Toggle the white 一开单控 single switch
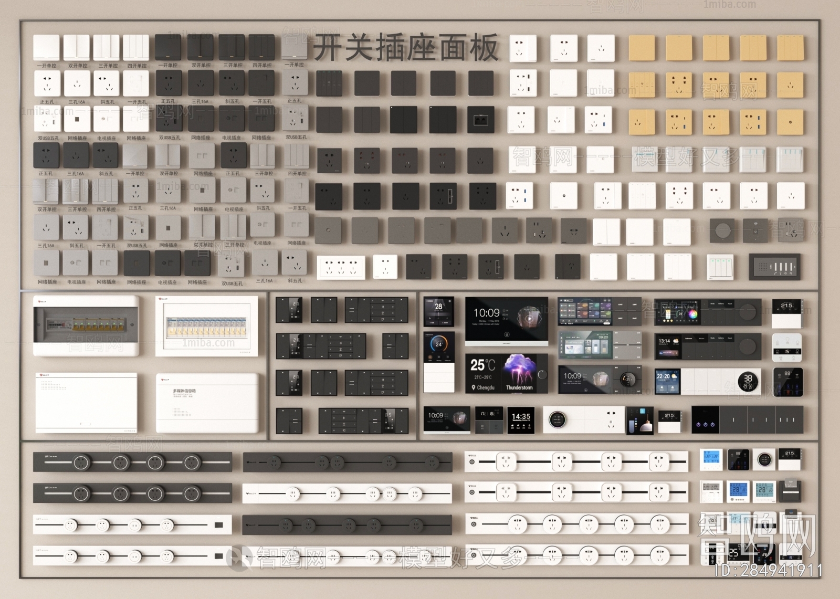The image size is (840, 599). 47,48
